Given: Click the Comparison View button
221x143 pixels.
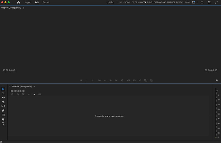Looking at the screenshot, I should point(146,80).
